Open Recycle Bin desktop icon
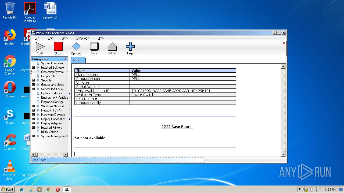Screen dimensions: 344x193 10,11
